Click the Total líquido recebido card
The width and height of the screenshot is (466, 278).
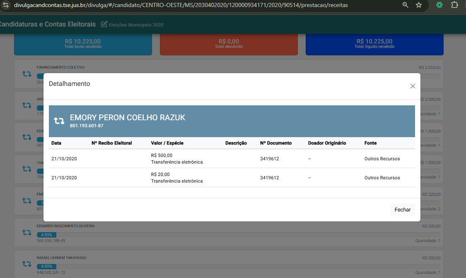click(x=374, y=45)
